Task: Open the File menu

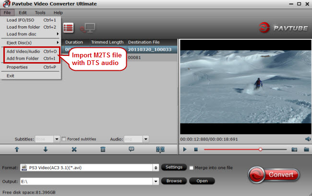Action: pyautogui.click(x=7, y=13)
